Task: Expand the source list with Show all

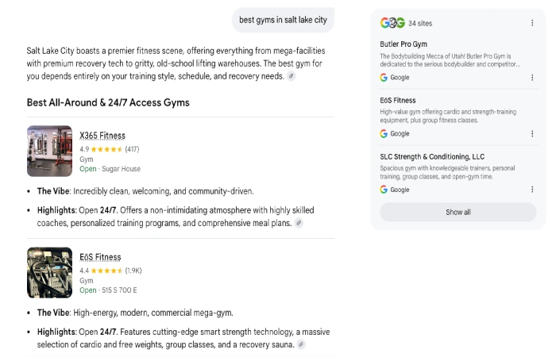Action: [458, 212]
